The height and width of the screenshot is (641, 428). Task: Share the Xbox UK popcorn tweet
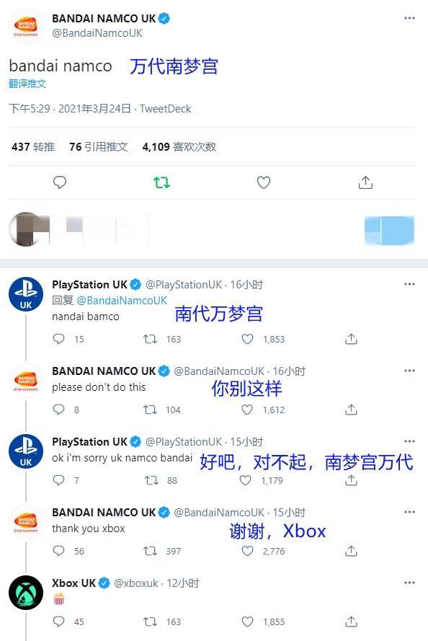351,622
